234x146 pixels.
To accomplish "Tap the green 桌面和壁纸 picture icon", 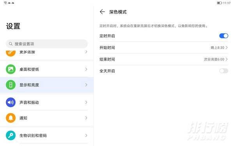I will (x=11, y=69).
